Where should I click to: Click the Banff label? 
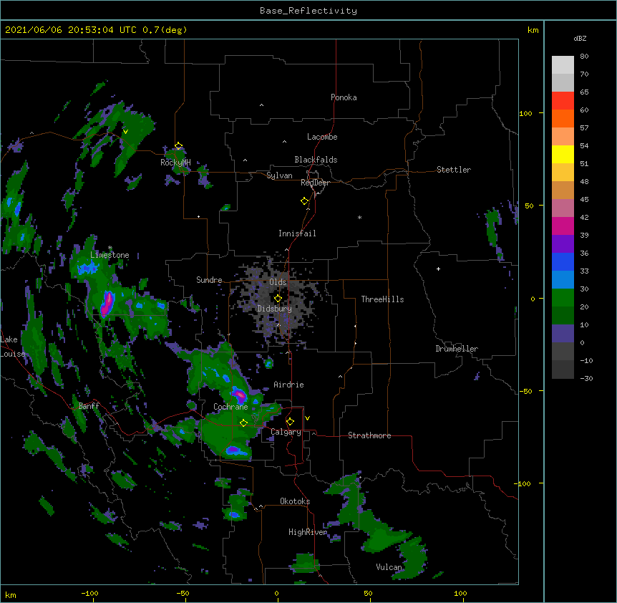pos(89,406)
